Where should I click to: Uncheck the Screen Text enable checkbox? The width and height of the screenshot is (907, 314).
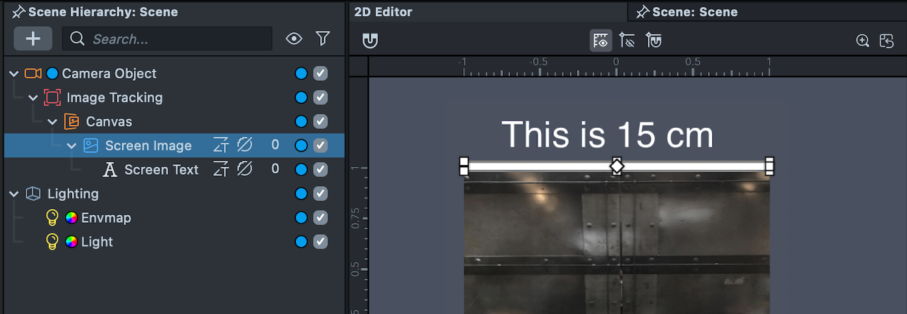tap(321, 170)
